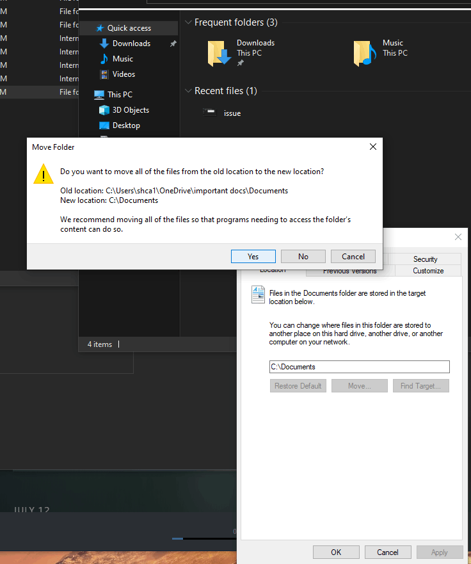Screen dimensions: 471x564
Task: Click the C:\Documents location path field
Action: pos(359,367)
